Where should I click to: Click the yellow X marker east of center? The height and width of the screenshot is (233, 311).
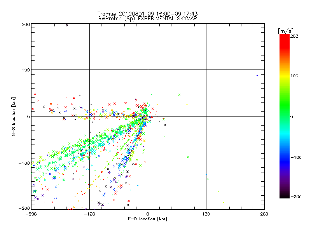[187, 104]
